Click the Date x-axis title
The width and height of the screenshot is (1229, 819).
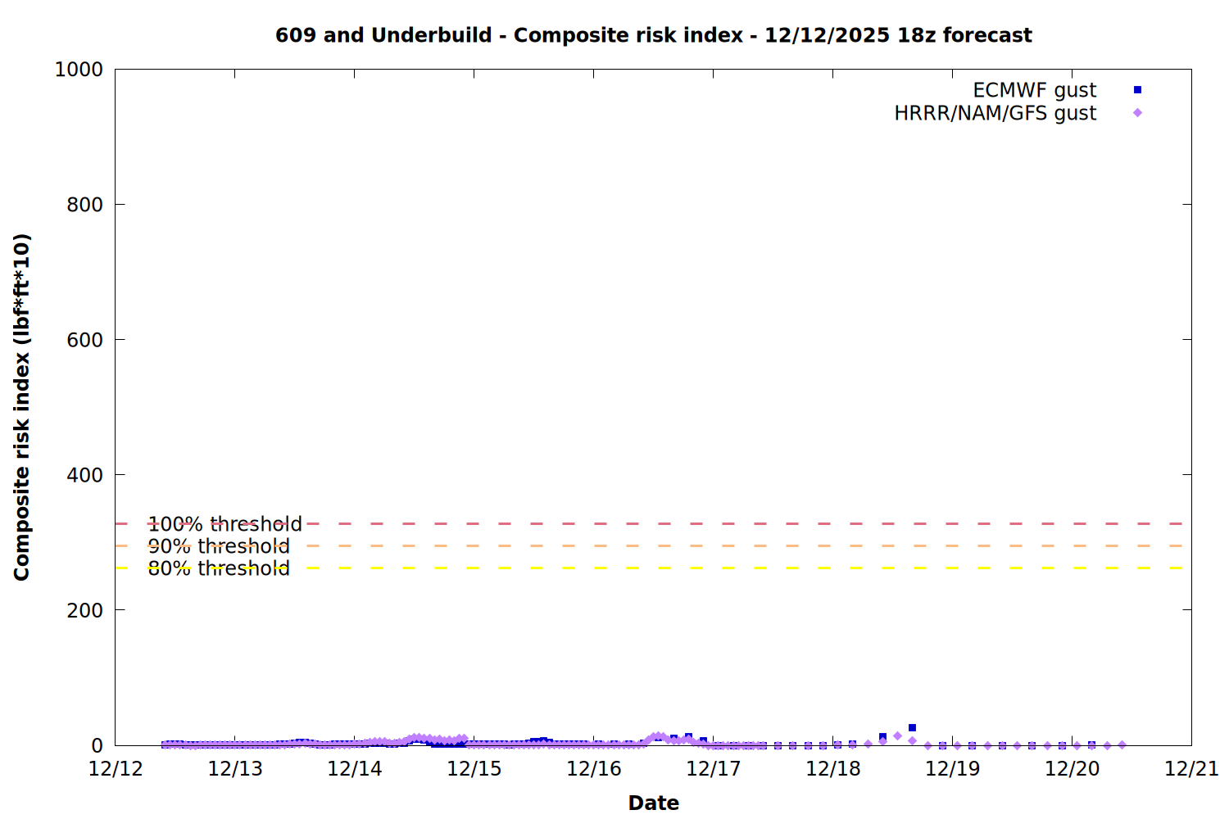tap(653, 803)
